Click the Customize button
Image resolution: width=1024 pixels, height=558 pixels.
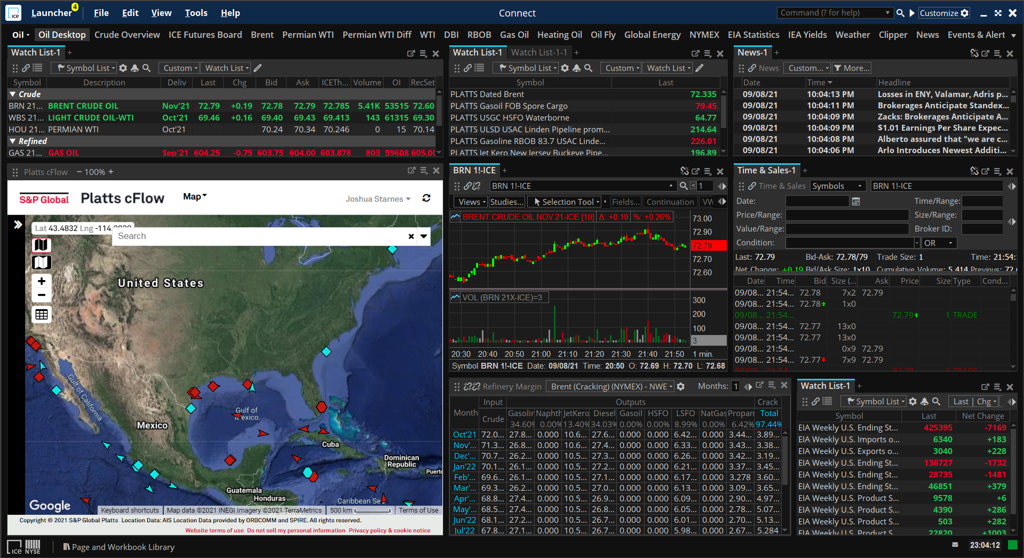pos(943,13)
